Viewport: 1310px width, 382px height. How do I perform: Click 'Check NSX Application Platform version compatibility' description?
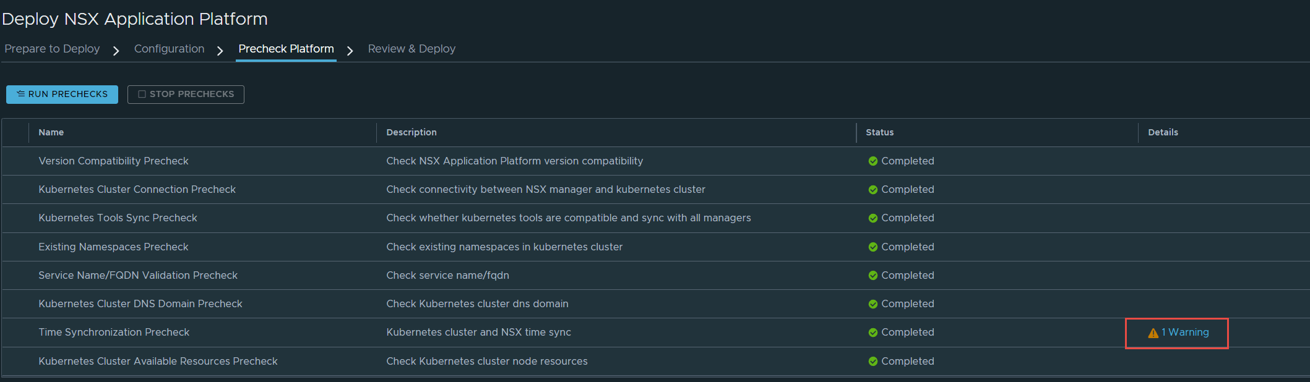tap(515, 161)
